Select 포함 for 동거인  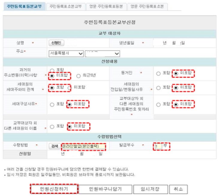(x=158, y=73)
